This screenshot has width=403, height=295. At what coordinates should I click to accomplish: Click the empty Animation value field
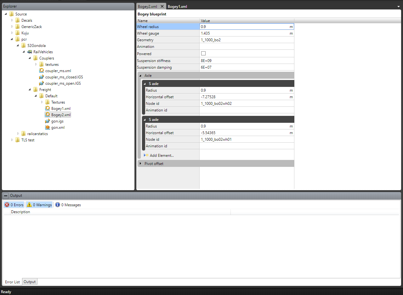coord(247,47)
